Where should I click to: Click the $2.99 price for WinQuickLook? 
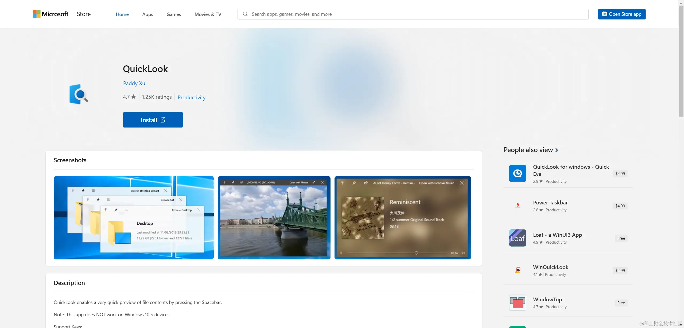(620, 270)
